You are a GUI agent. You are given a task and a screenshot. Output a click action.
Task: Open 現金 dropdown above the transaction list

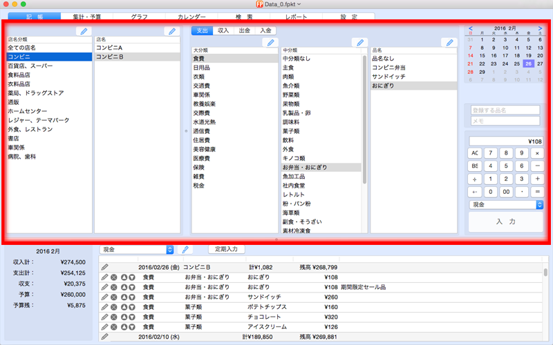pos(136,249)
